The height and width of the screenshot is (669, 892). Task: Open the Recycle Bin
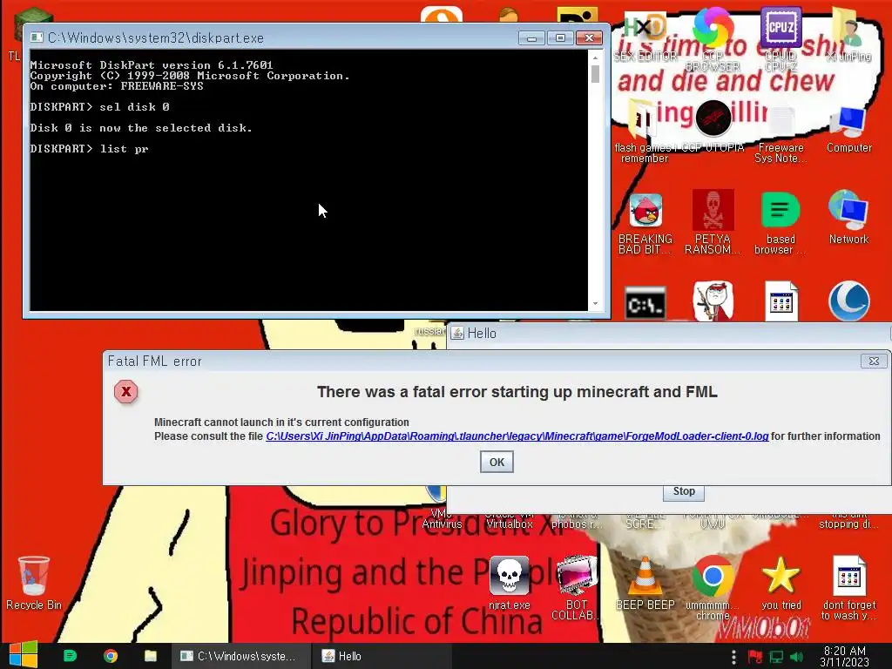coord(34,583)
